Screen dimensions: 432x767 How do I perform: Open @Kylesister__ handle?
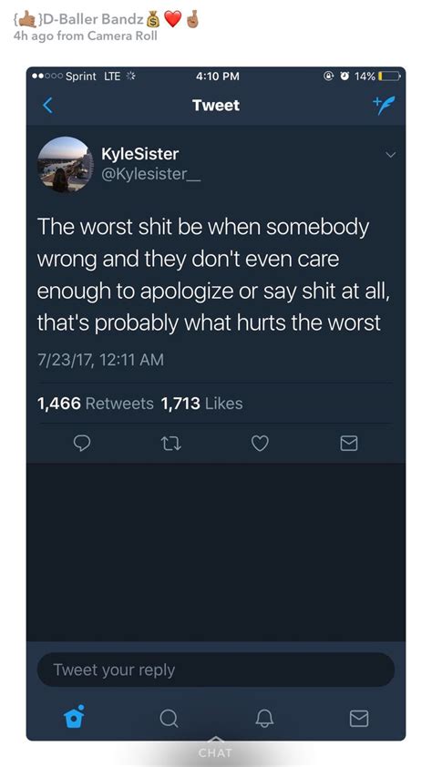[x=150, y=174]
